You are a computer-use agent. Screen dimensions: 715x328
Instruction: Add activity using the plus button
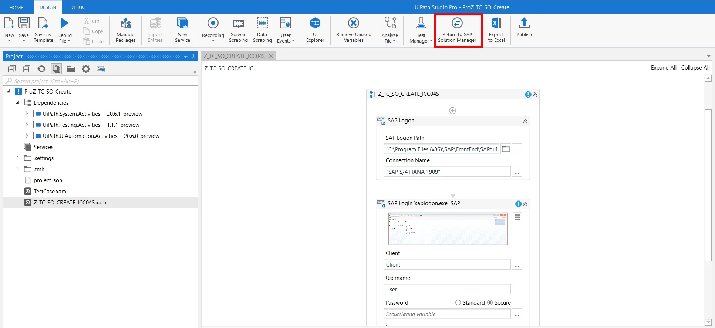[x=452, y=111]
